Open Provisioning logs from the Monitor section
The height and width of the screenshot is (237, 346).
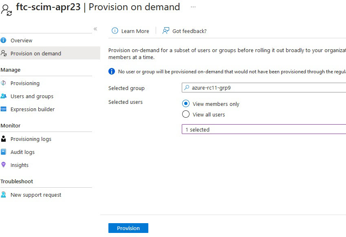[x=31, y=139]
